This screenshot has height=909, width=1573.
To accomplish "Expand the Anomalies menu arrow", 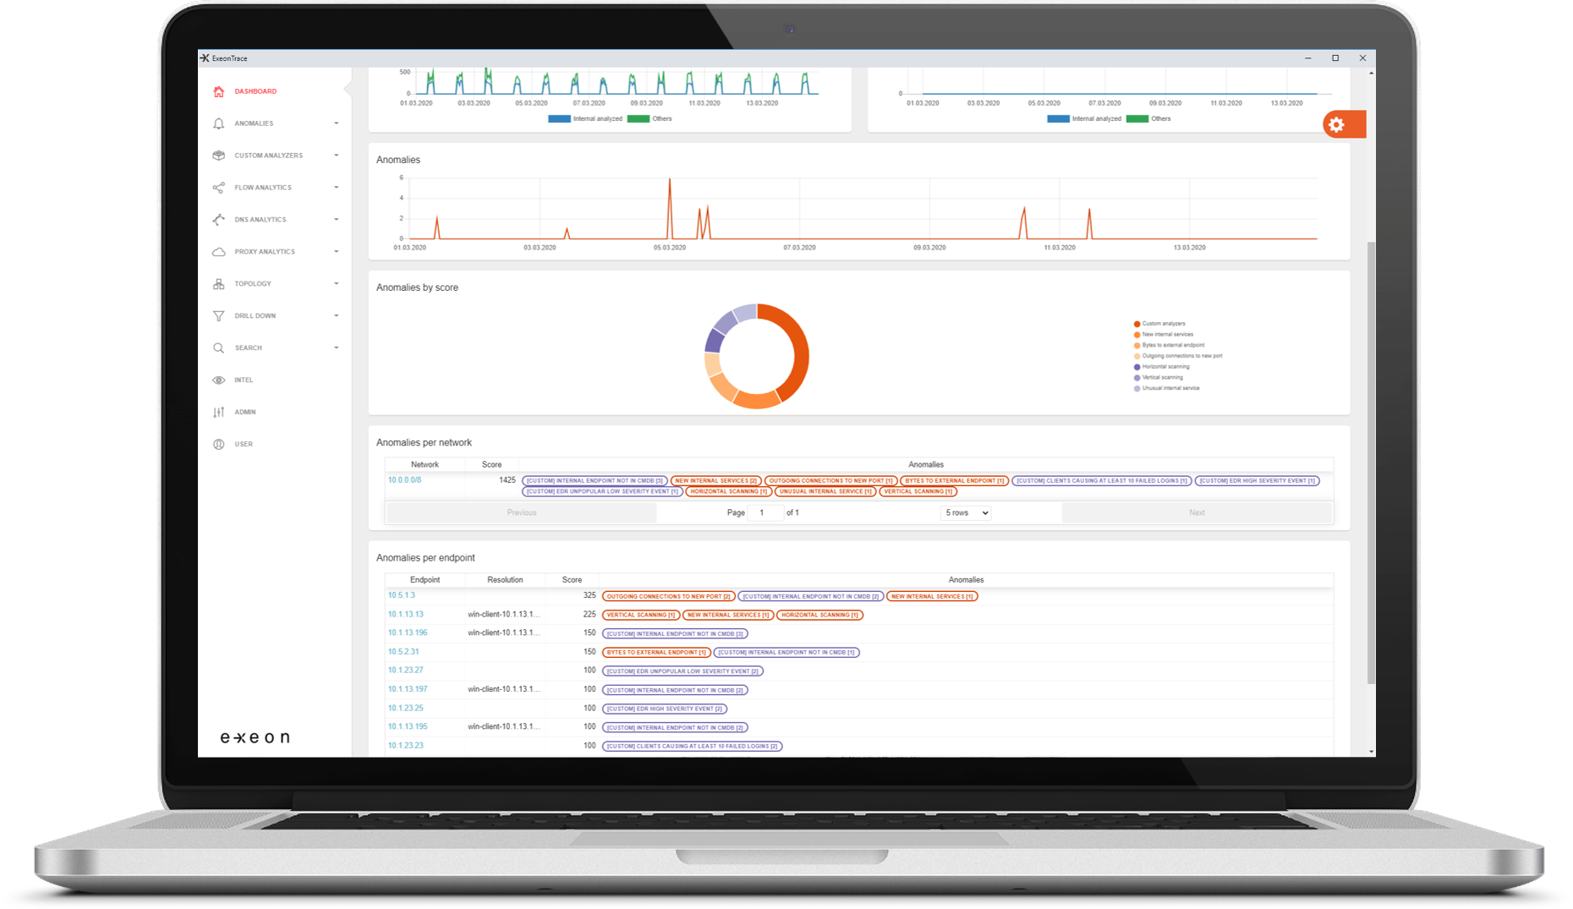I will (x=337, y=123).
